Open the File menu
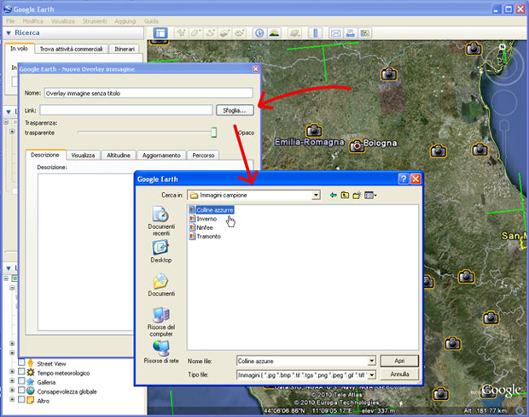Viewport: 529px width, 417px height. click(10, 21)
